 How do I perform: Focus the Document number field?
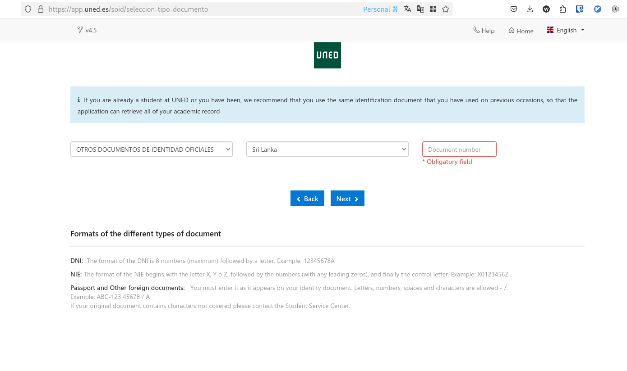pos(459,149)
